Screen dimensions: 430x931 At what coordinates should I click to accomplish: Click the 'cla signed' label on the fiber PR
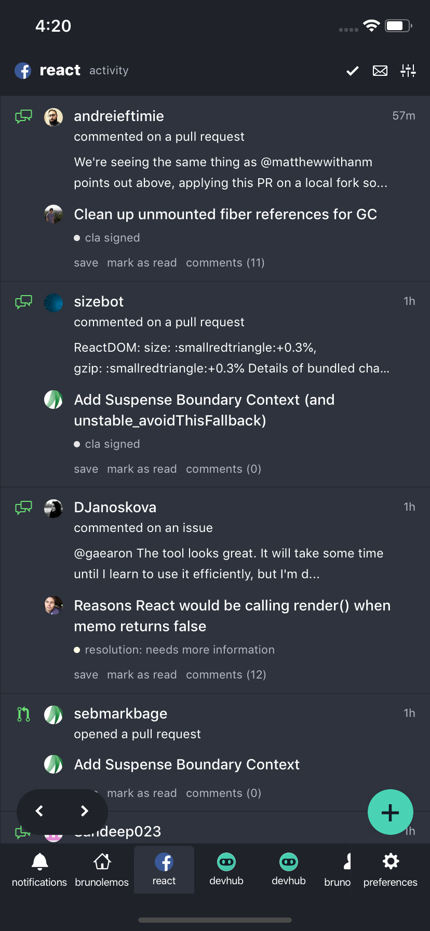(107, 237)
